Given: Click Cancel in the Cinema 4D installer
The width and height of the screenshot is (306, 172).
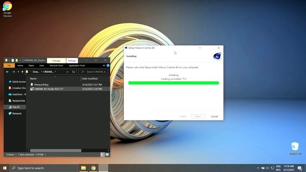Looking at the screenshot, I should (214, 117).
